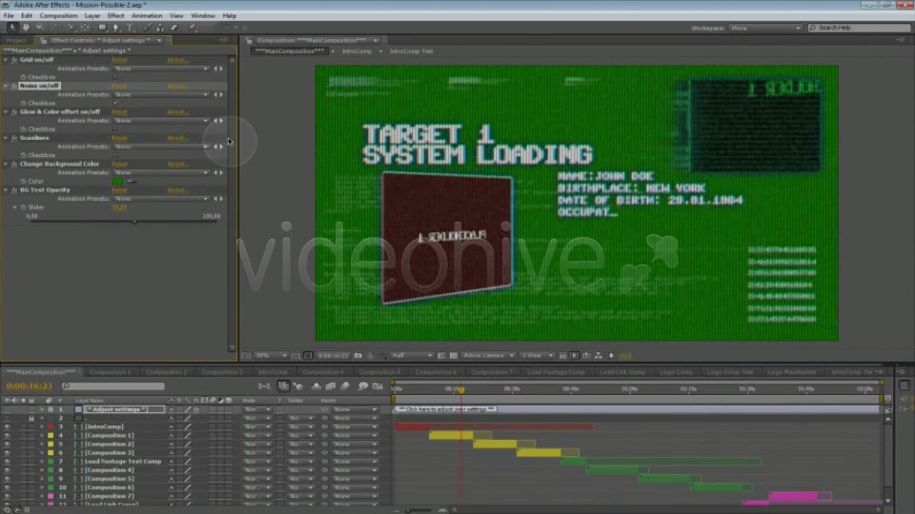Select the Hand tool
The height and width of the screenshot is (514, 915).
[x=26, y=28]
